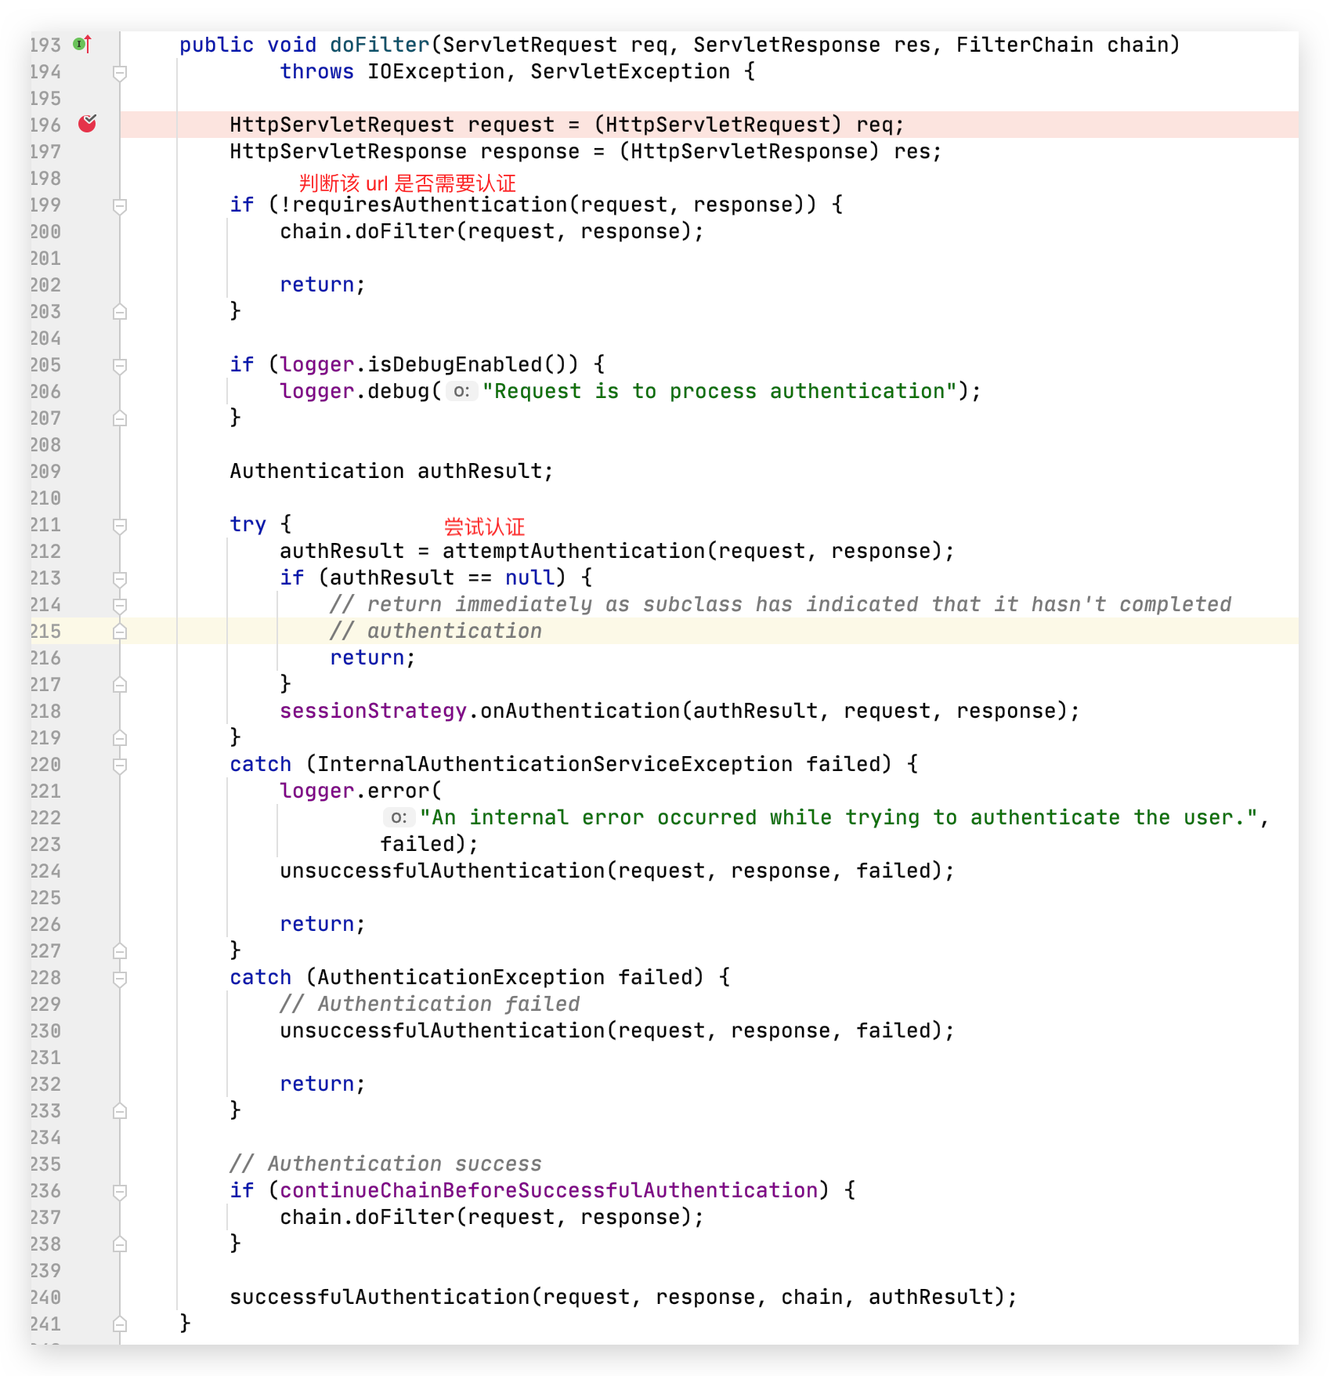The width and height of the screenshot is (1330, 1376).
Task: Click the overridden method icon at line 193
Action: coord(82,45)
